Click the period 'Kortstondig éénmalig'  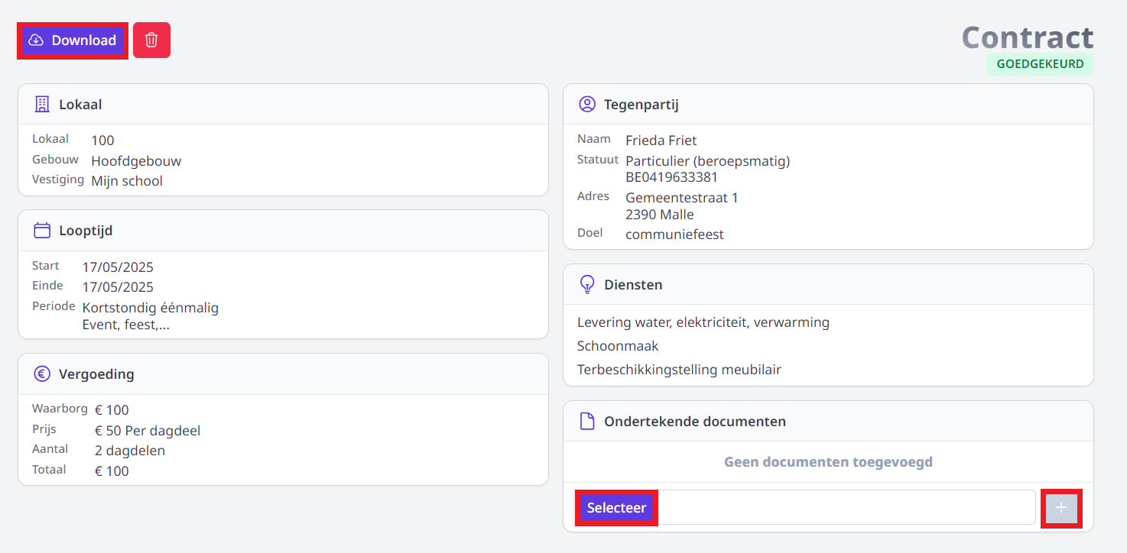coord(151,308)
